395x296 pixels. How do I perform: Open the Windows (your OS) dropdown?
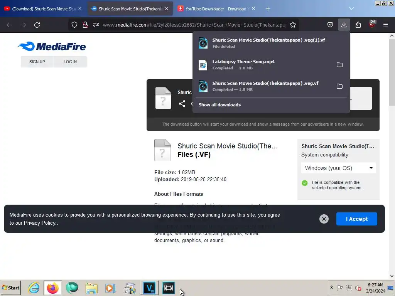coord(338,168)
